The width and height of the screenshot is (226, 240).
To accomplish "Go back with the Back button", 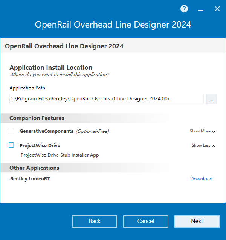I will 95,222.
